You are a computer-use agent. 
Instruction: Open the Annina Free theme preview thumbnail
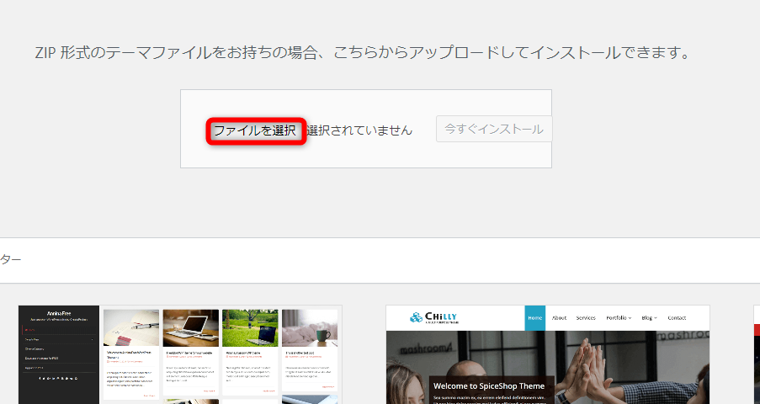coord(180,354)
